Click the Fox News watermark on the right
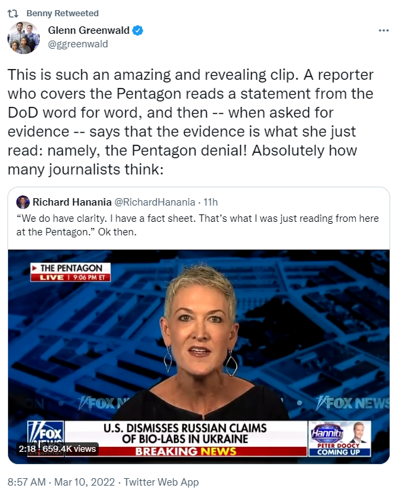This screenshot has height=489, width=397. coord(352,403)
